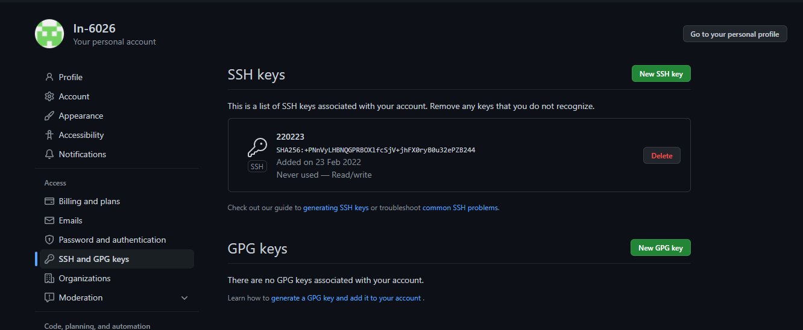Image resolution: width=803 pixels, height=330 pixels.
Task: Click the accessibility figure icon
Action: (49, 135)
